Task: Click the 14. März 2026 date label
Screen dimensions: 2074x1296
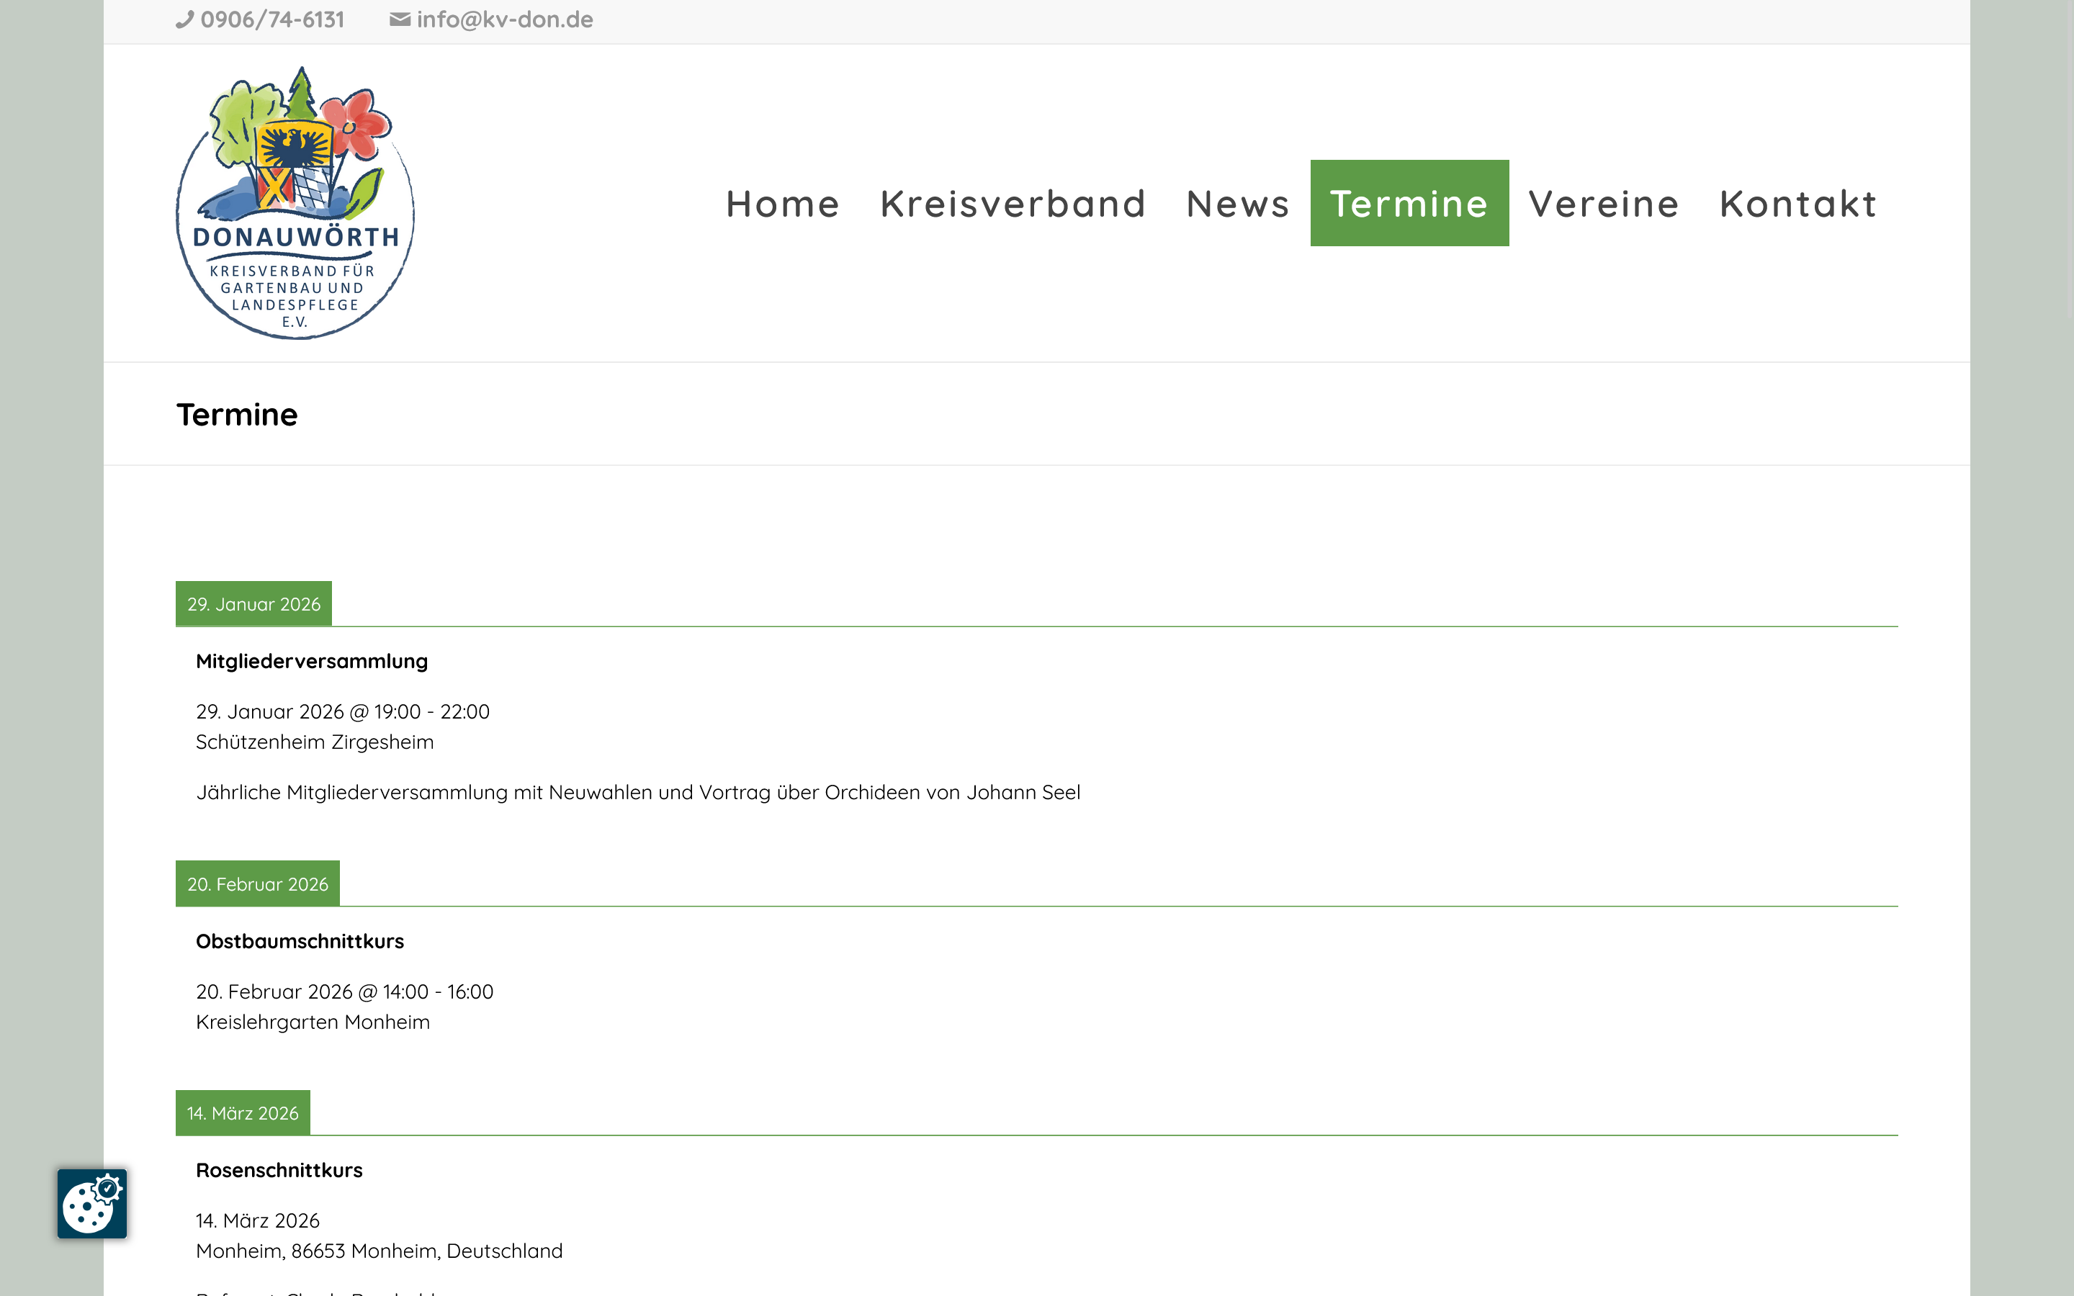Action: tap(243, 1112)
